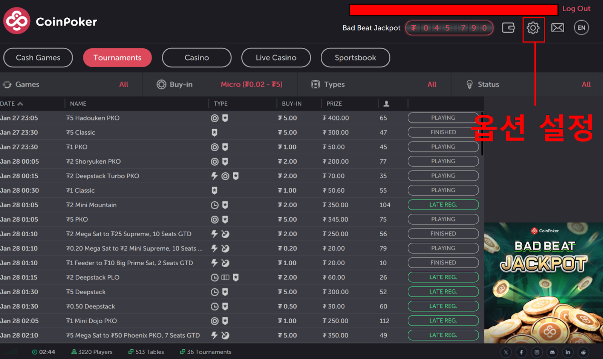Click the CoinPoker logo
This screenshot has height=359, width=603.
[50, 21]
